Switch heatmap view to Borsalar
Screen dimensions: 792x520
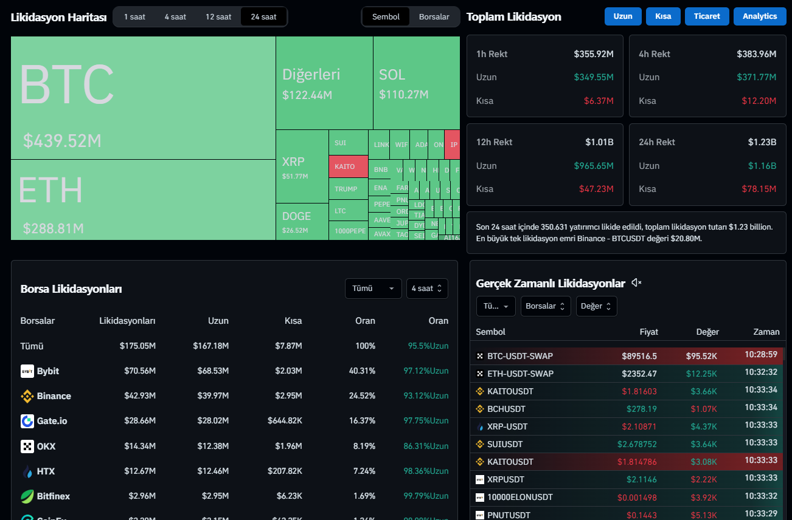coord(434,17)
